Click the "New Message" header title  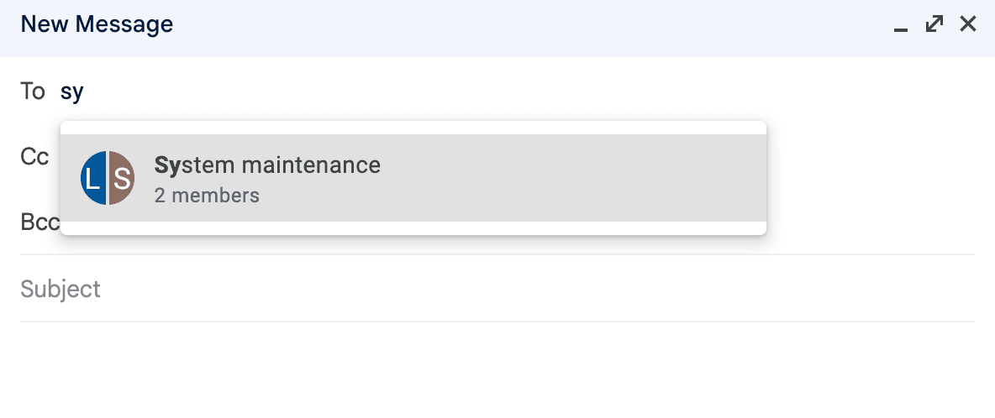(x=97, y=24)
